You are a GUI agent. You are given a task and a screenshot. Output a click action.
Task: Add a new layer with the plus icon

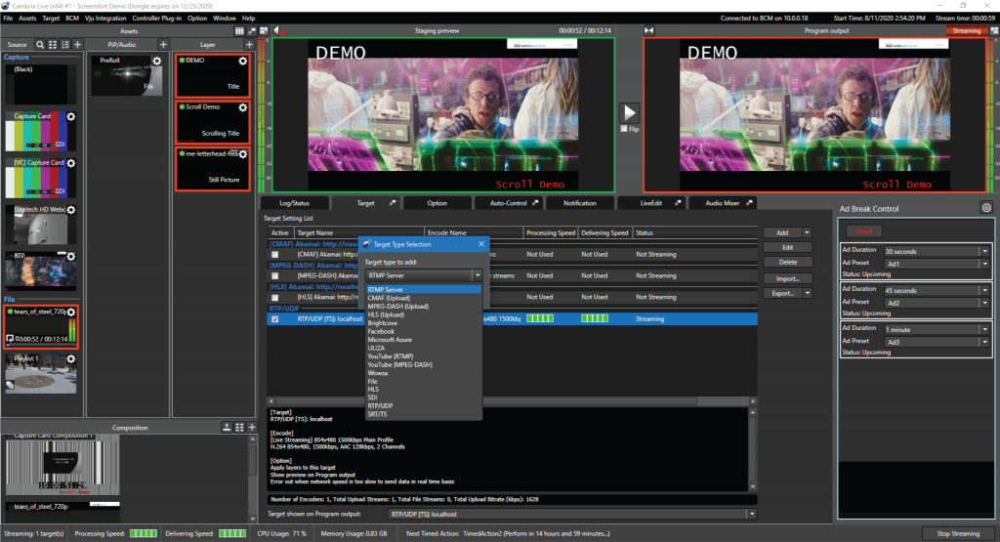click(x=249, y=45)
